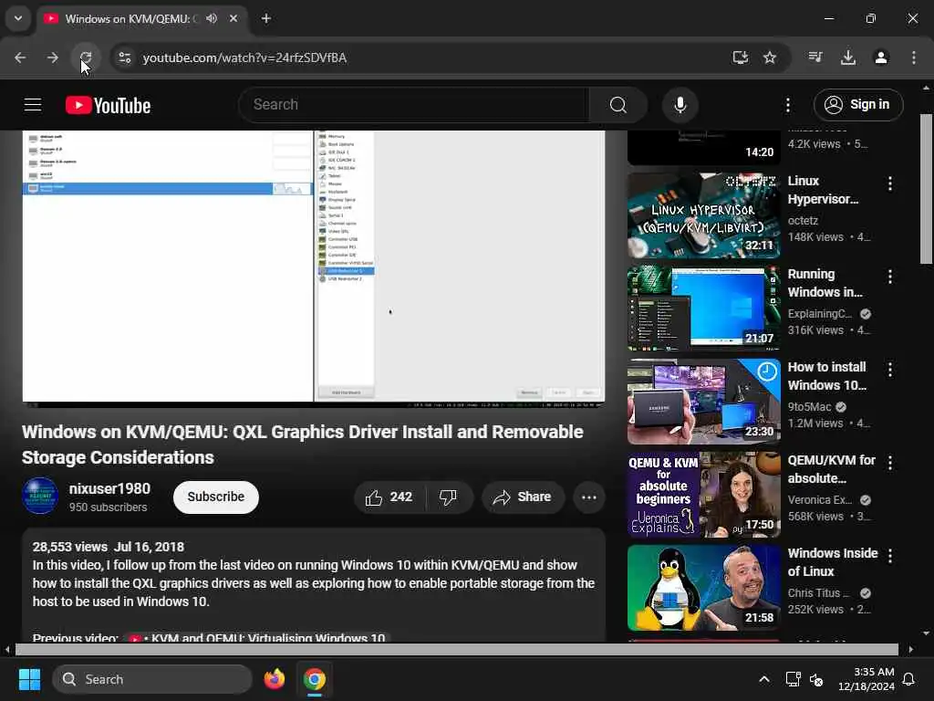Click the taskbar Search box
This screenshot has width=934, height=701.
click(x=152, y=679)
